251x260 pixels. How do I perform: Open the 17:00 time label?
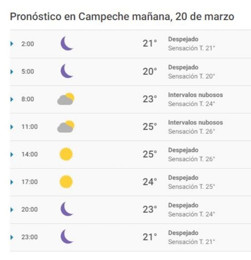pyautogui.click(x=29, y=182)
